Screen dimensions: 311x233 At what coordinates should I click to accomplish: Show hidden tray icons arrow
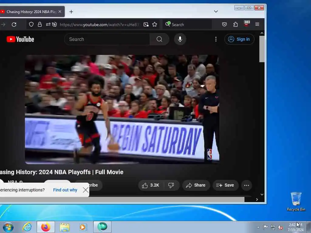click(258, 228)
